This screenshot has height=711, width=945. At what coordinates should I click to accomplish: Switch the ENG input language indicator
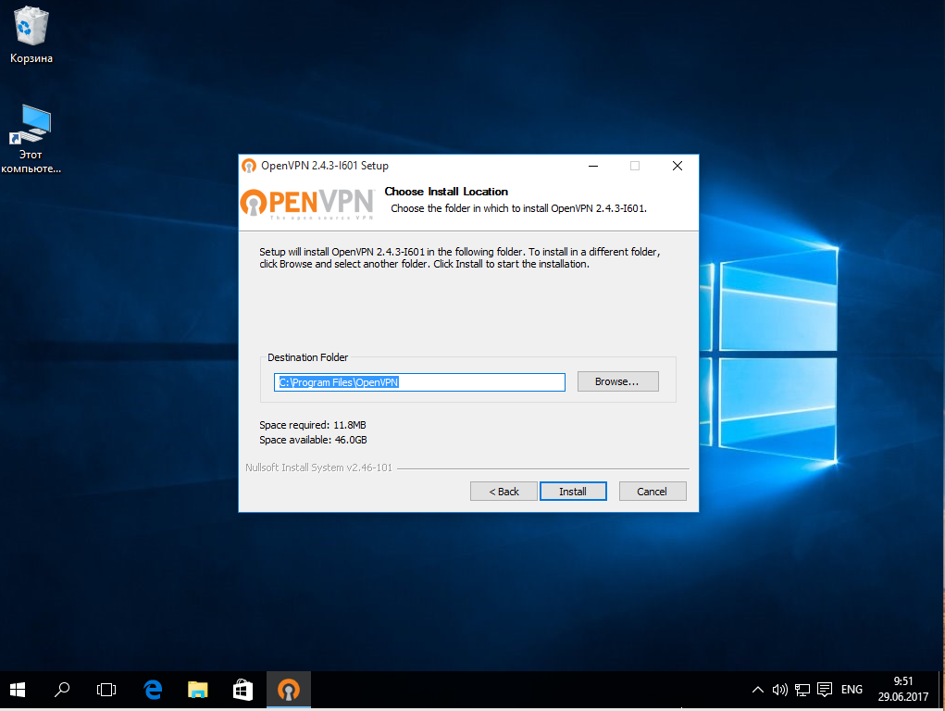pos(852,690)
